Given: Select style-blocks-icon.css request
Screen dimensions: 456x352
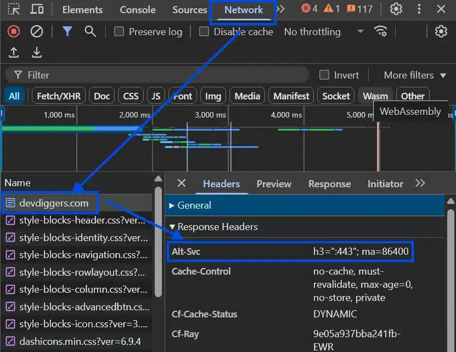Looking at the screenshot, I should 77,324.
